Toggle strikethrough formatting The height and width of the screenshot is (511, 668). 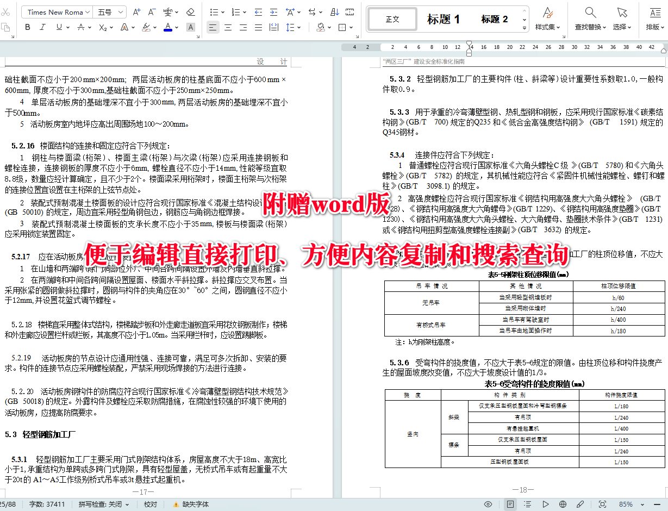81,27
